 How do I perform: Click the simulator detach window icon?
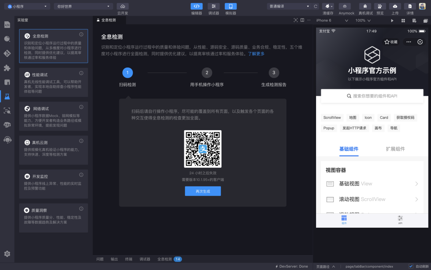pos(426,21)
